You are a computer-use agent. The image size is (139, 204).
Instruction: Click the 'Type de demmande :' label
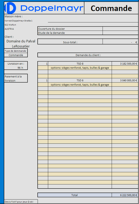pos(16,51)
